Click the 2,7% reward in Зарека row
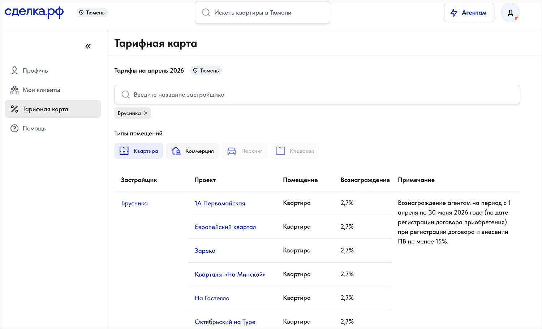The height and width of the screenshot is (329, 542). coord(347,250)
